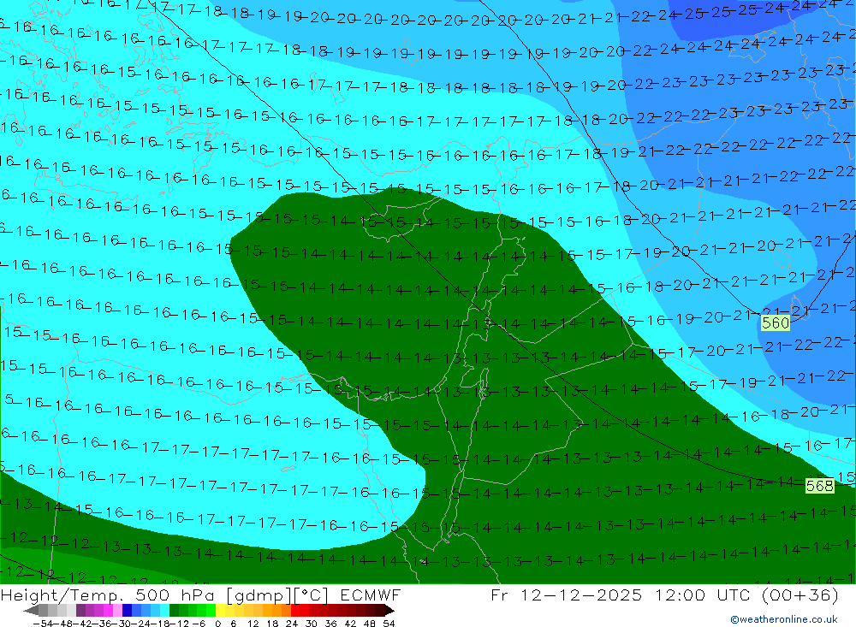856x627 pixels.
Task: Click the date Fr 12-12-2025
Action: [566, 594]
